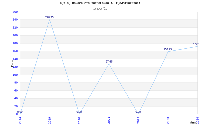Click the 20 y-axis tick label
The image size is (200, 125).
pyautogui.click(x=16, y=106)
